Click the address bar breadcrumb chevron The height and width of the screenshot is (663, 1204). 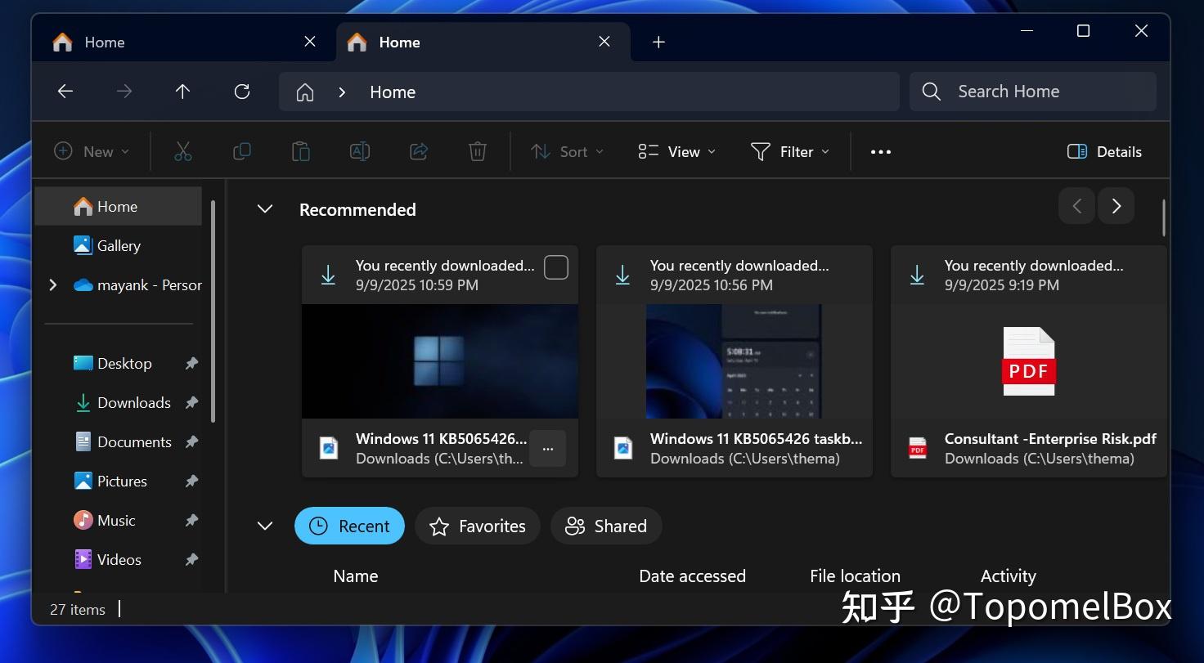pyautogui.click(x=343, y=92)
